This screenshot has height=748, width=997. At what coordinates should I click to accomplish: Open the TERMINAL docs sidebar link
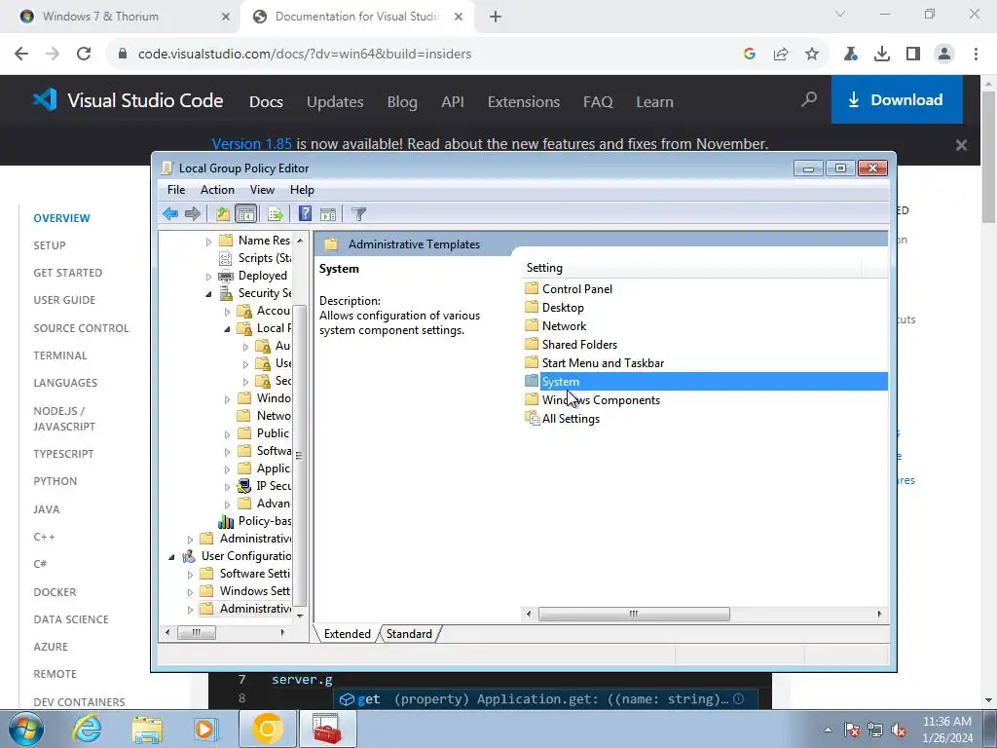click(60, 355)
